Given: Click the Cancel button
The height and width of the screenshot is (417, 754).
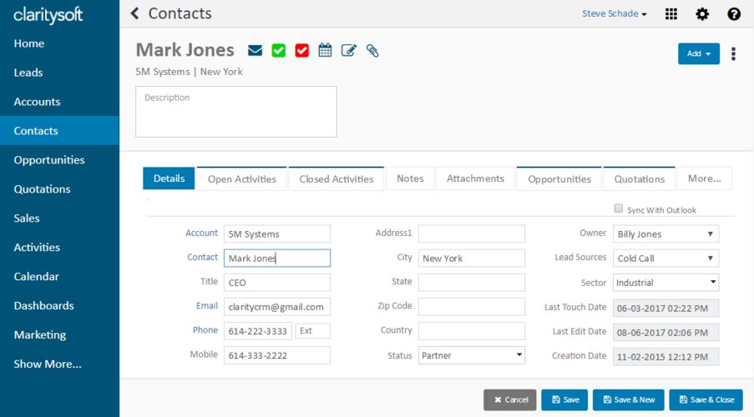Looking at the screenshot, I should [x=510, y=400].
